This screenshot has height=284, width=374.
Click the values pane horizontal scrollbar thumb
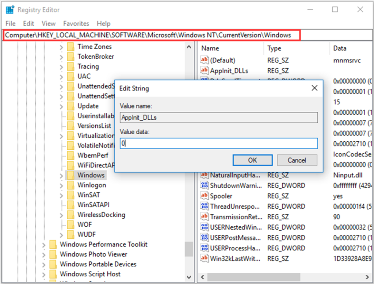(x=253, y=277)
